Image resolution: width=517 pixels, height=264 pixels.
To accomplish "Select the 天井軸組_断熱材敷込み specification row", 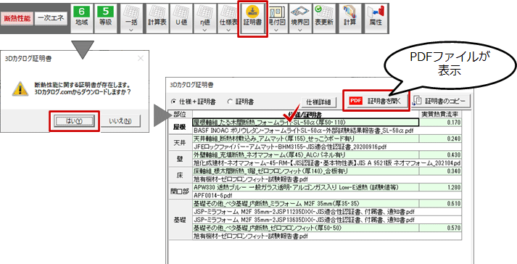I will pos(306,139).
